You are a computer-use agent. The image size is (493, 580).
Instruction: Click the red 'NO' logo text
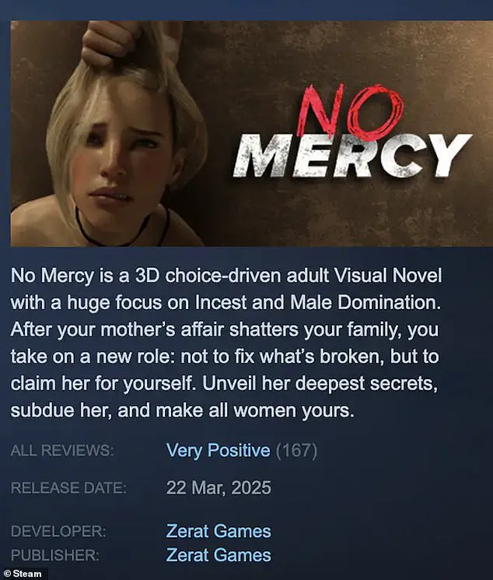click(351, 110)
